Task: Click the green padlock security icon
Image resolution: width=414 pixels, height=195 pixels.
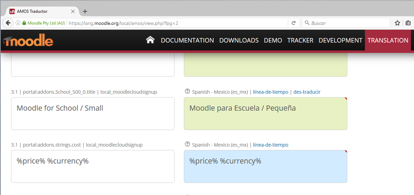Action: point(24,23)
